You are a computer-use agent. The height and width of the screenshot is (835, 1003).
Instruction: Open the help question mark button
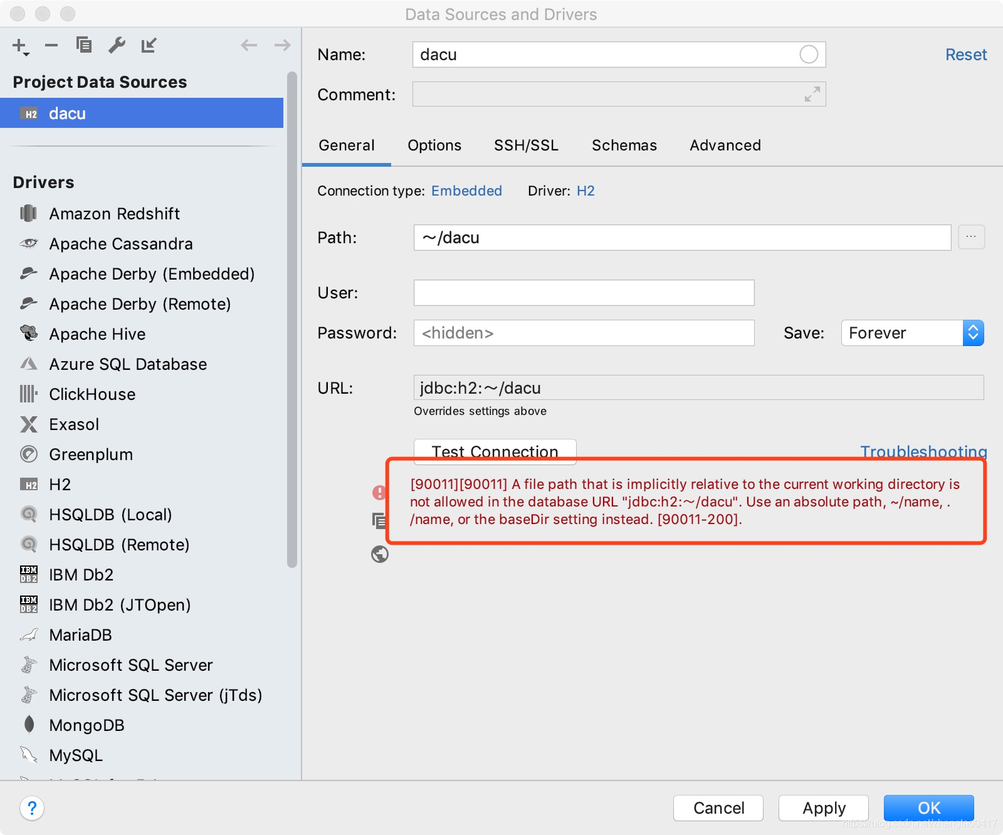tap(32, 808)
